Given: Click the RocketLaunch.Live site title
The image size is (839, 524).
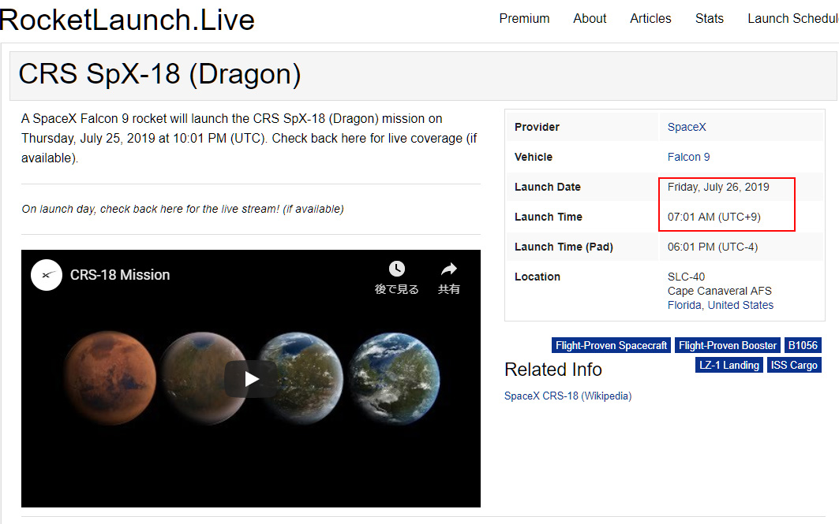Looking at the screenshot, I should click(x=127, y=19).
